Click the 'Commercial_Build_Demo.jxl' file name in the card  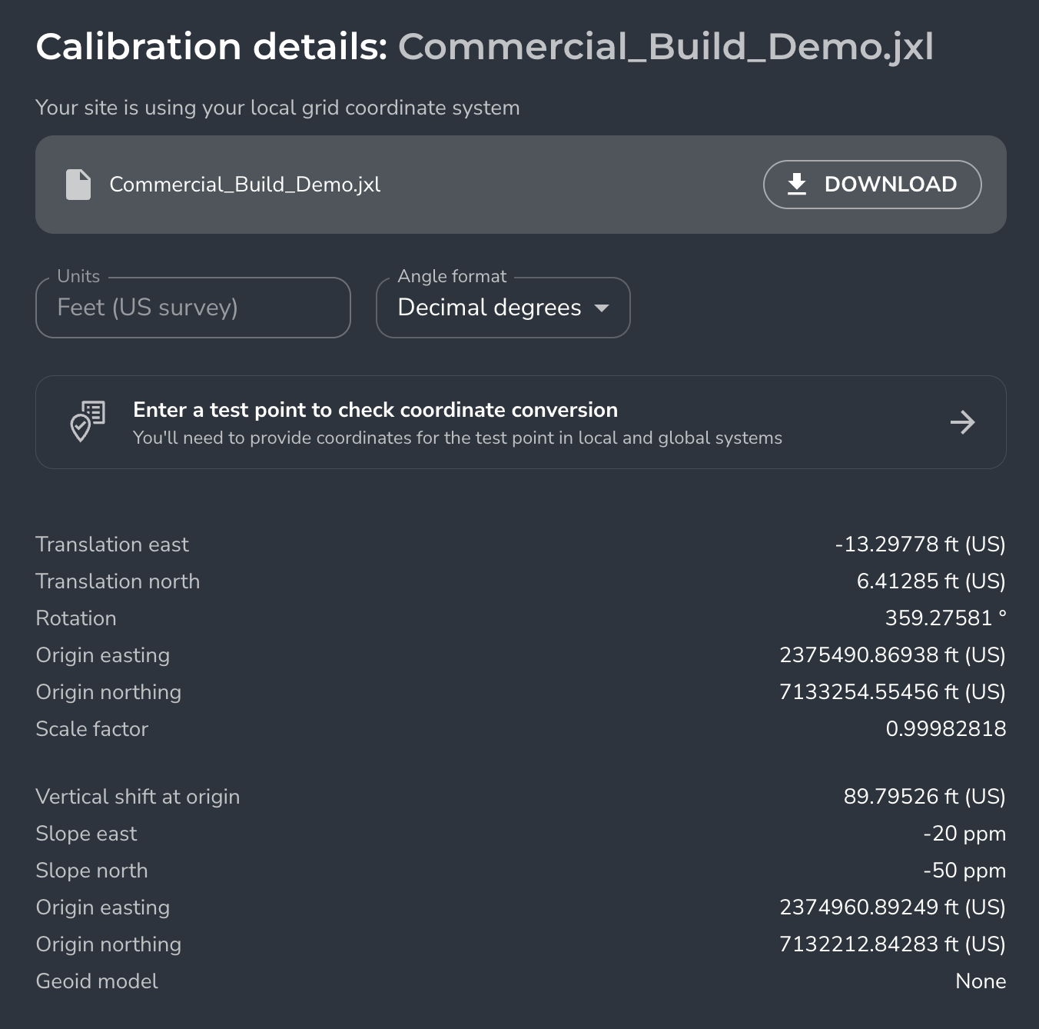(245, 185)
